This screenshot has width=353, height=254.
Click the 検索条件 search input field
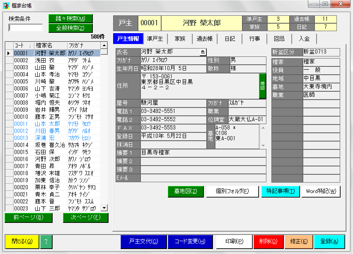[26, 28]
